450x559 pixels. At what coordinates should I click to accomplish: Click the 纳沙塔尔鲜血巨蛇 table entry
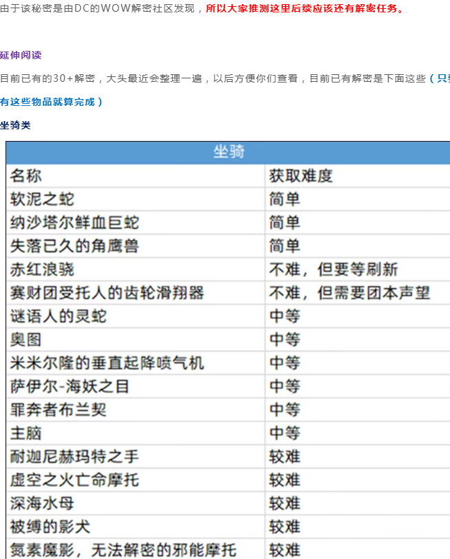74,223
